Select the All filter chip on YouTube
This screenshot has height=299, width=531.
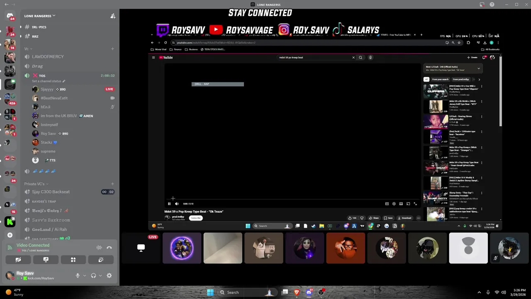pos(426,79)
